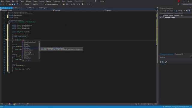Select GetButton suggestion in IntelliSense
Viewport: 192px width, 108px height.
27,48
